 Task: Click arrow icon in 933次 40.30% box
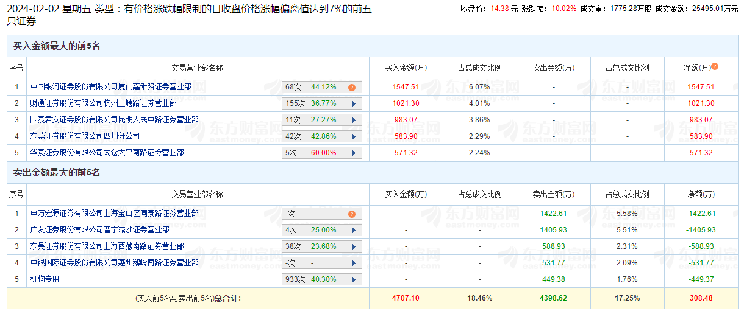point(353,279)
